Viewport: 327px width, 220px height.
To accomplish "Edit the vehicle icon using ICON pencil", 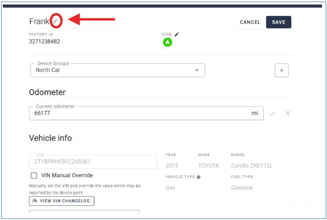I will (177, 35).
